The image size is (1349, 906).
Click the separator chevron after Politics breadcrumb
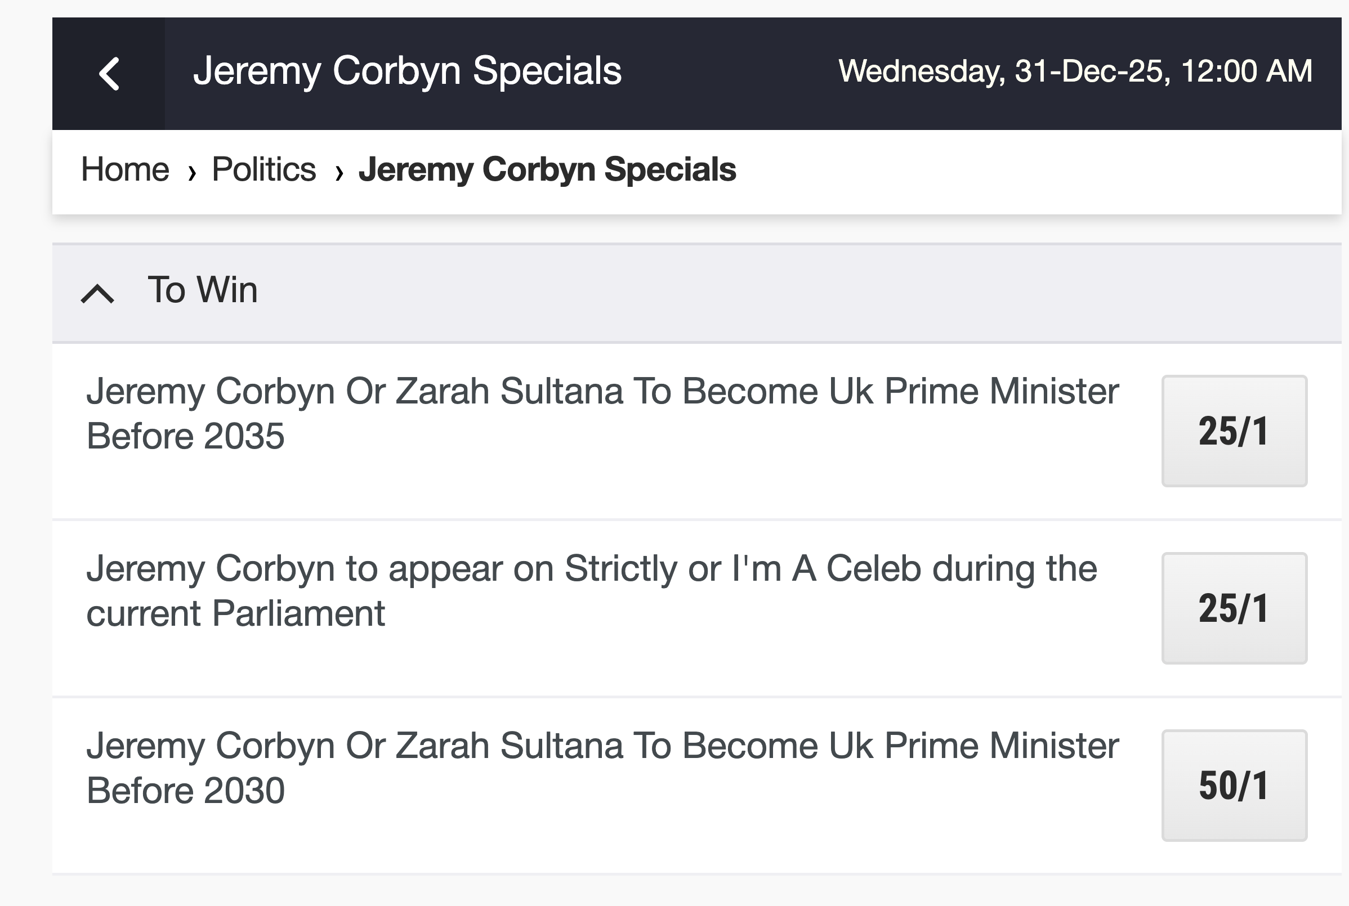pos(340,172)
